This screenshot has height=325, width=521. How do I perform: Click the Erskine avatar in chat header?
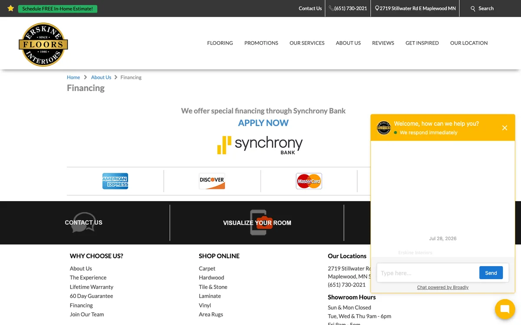384,128
